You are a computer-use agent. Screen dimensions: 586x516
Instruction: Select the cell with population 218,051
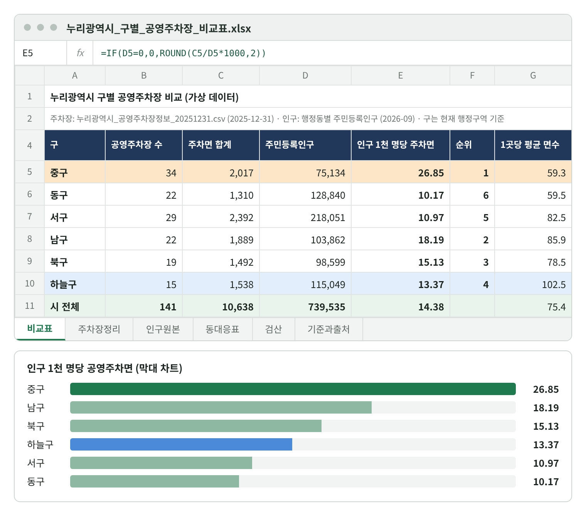(x=305, y=217)
